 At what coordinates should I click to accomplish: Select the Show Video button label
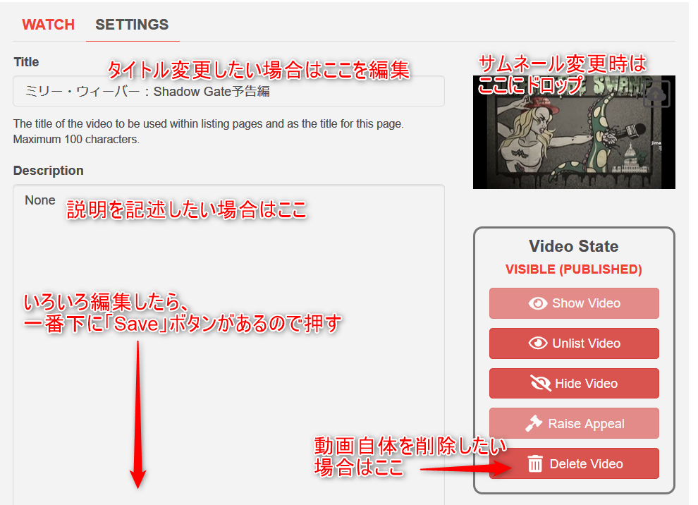(587, 303)
